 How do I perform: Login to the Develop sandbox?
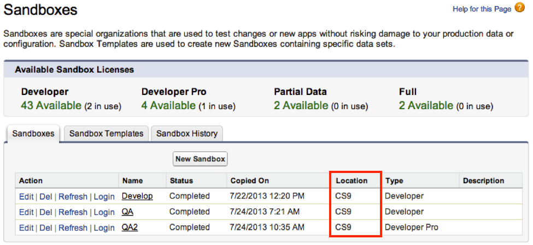(104, 196)
